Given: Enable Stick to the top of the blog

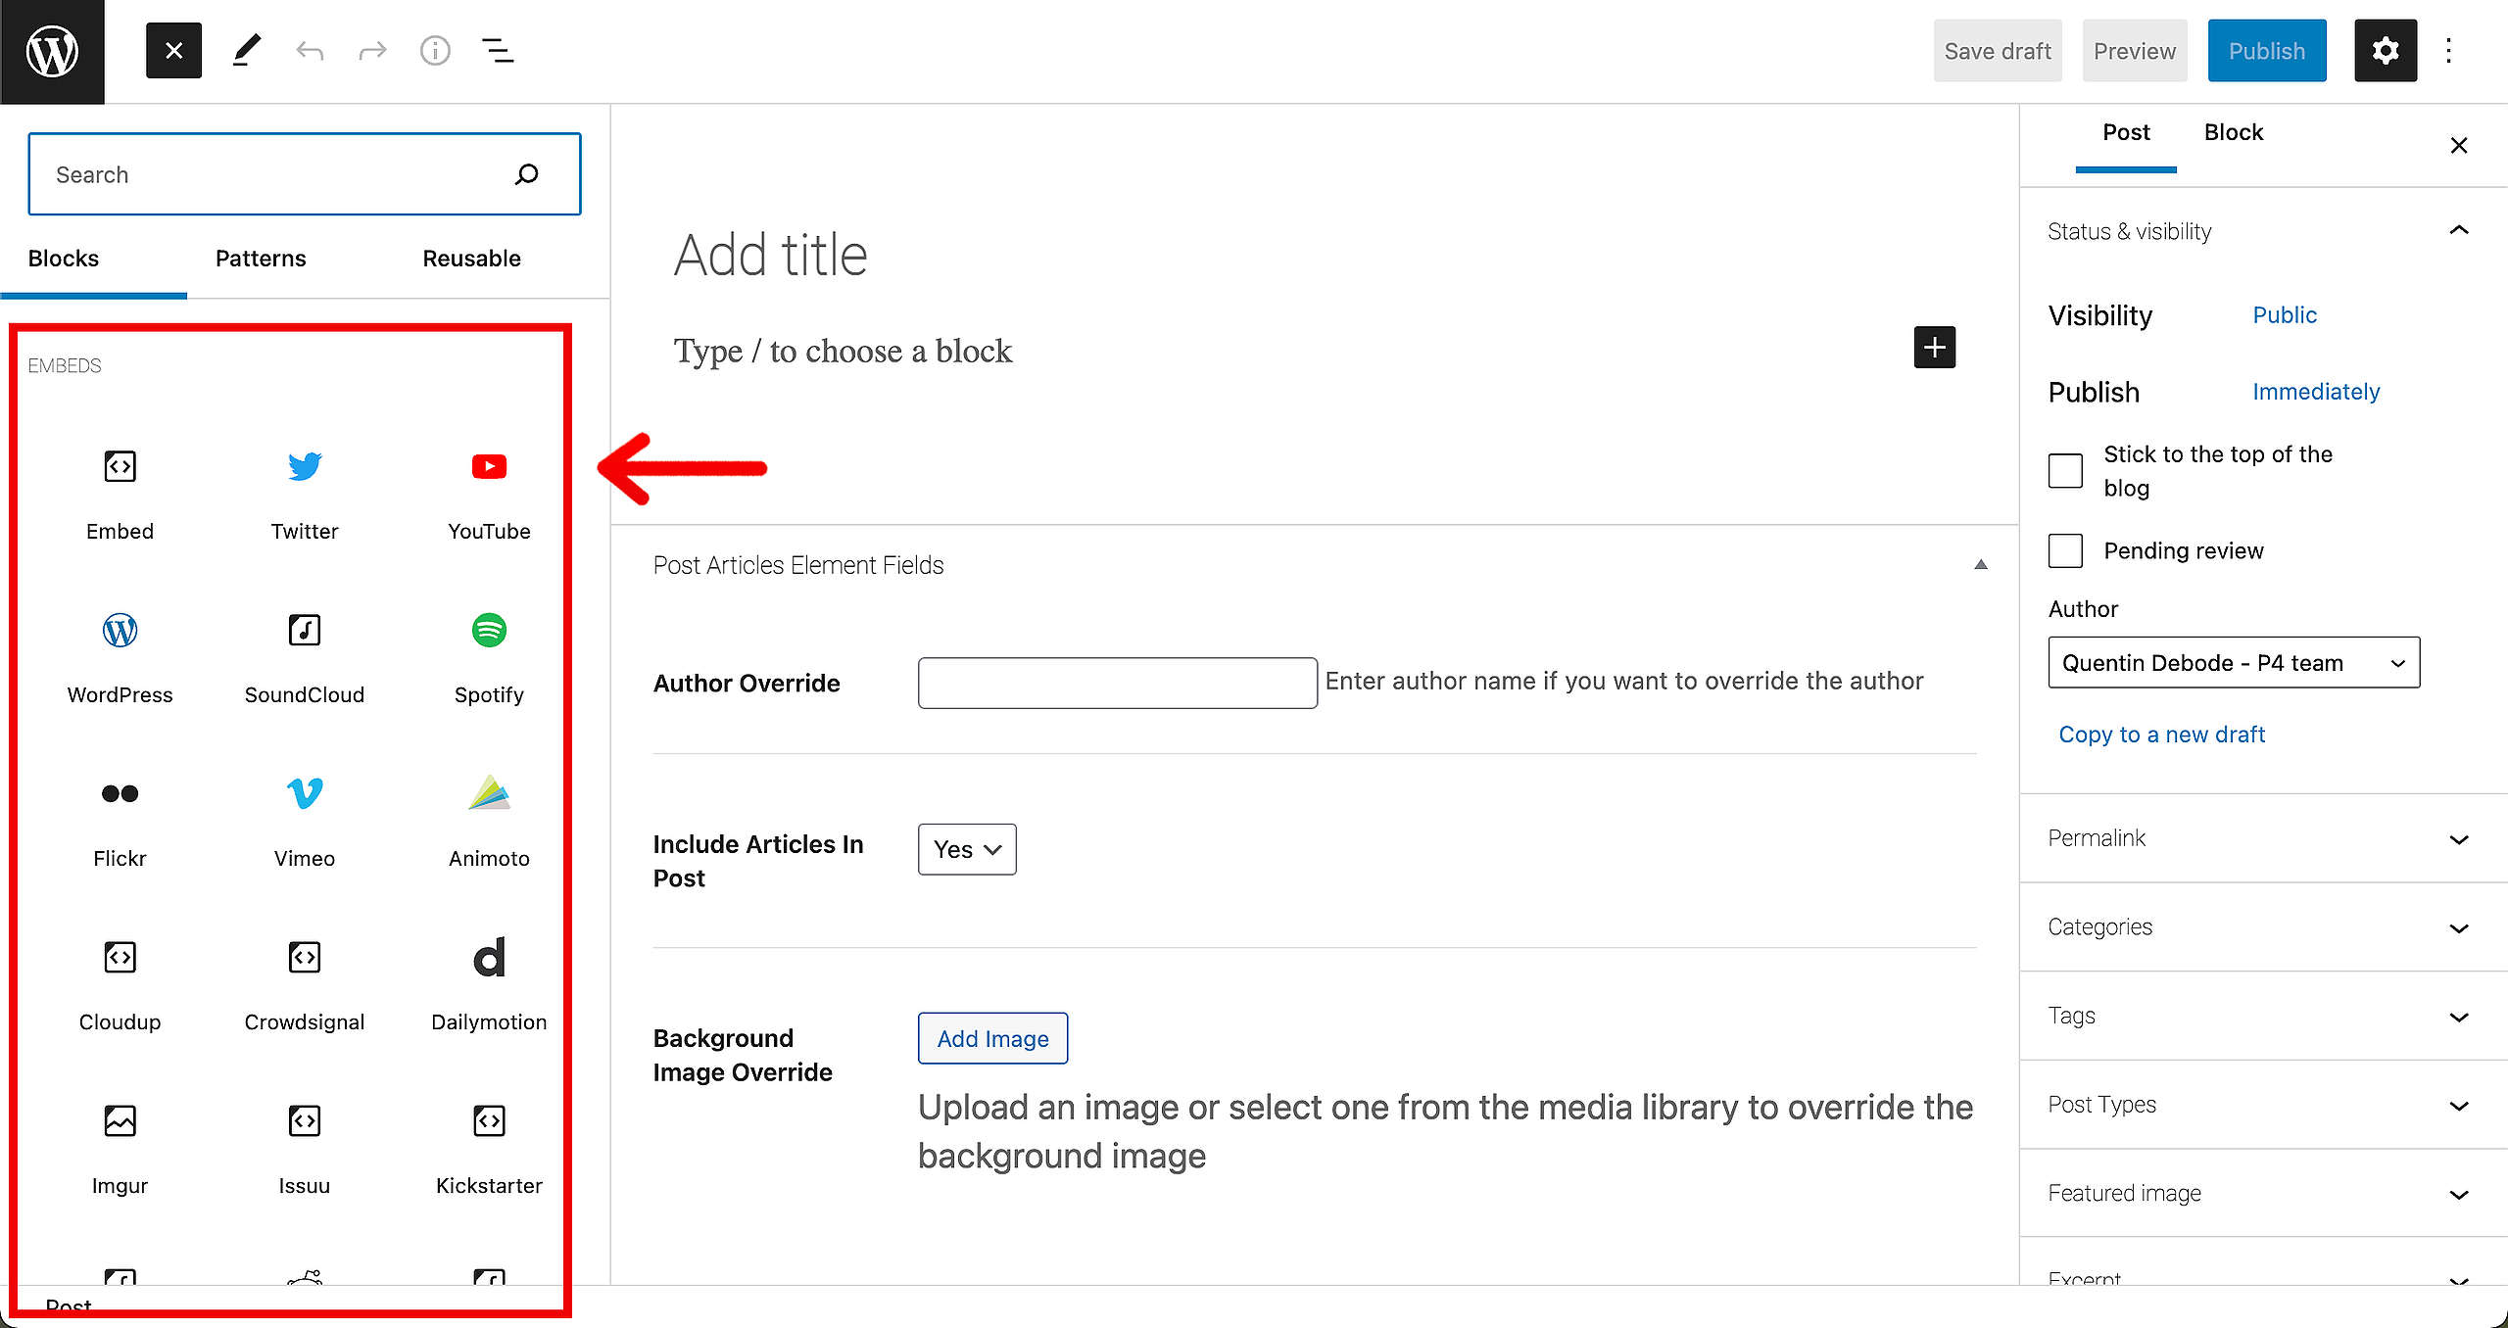Looking at the screenshot, I should click(x=2065, y=471).
